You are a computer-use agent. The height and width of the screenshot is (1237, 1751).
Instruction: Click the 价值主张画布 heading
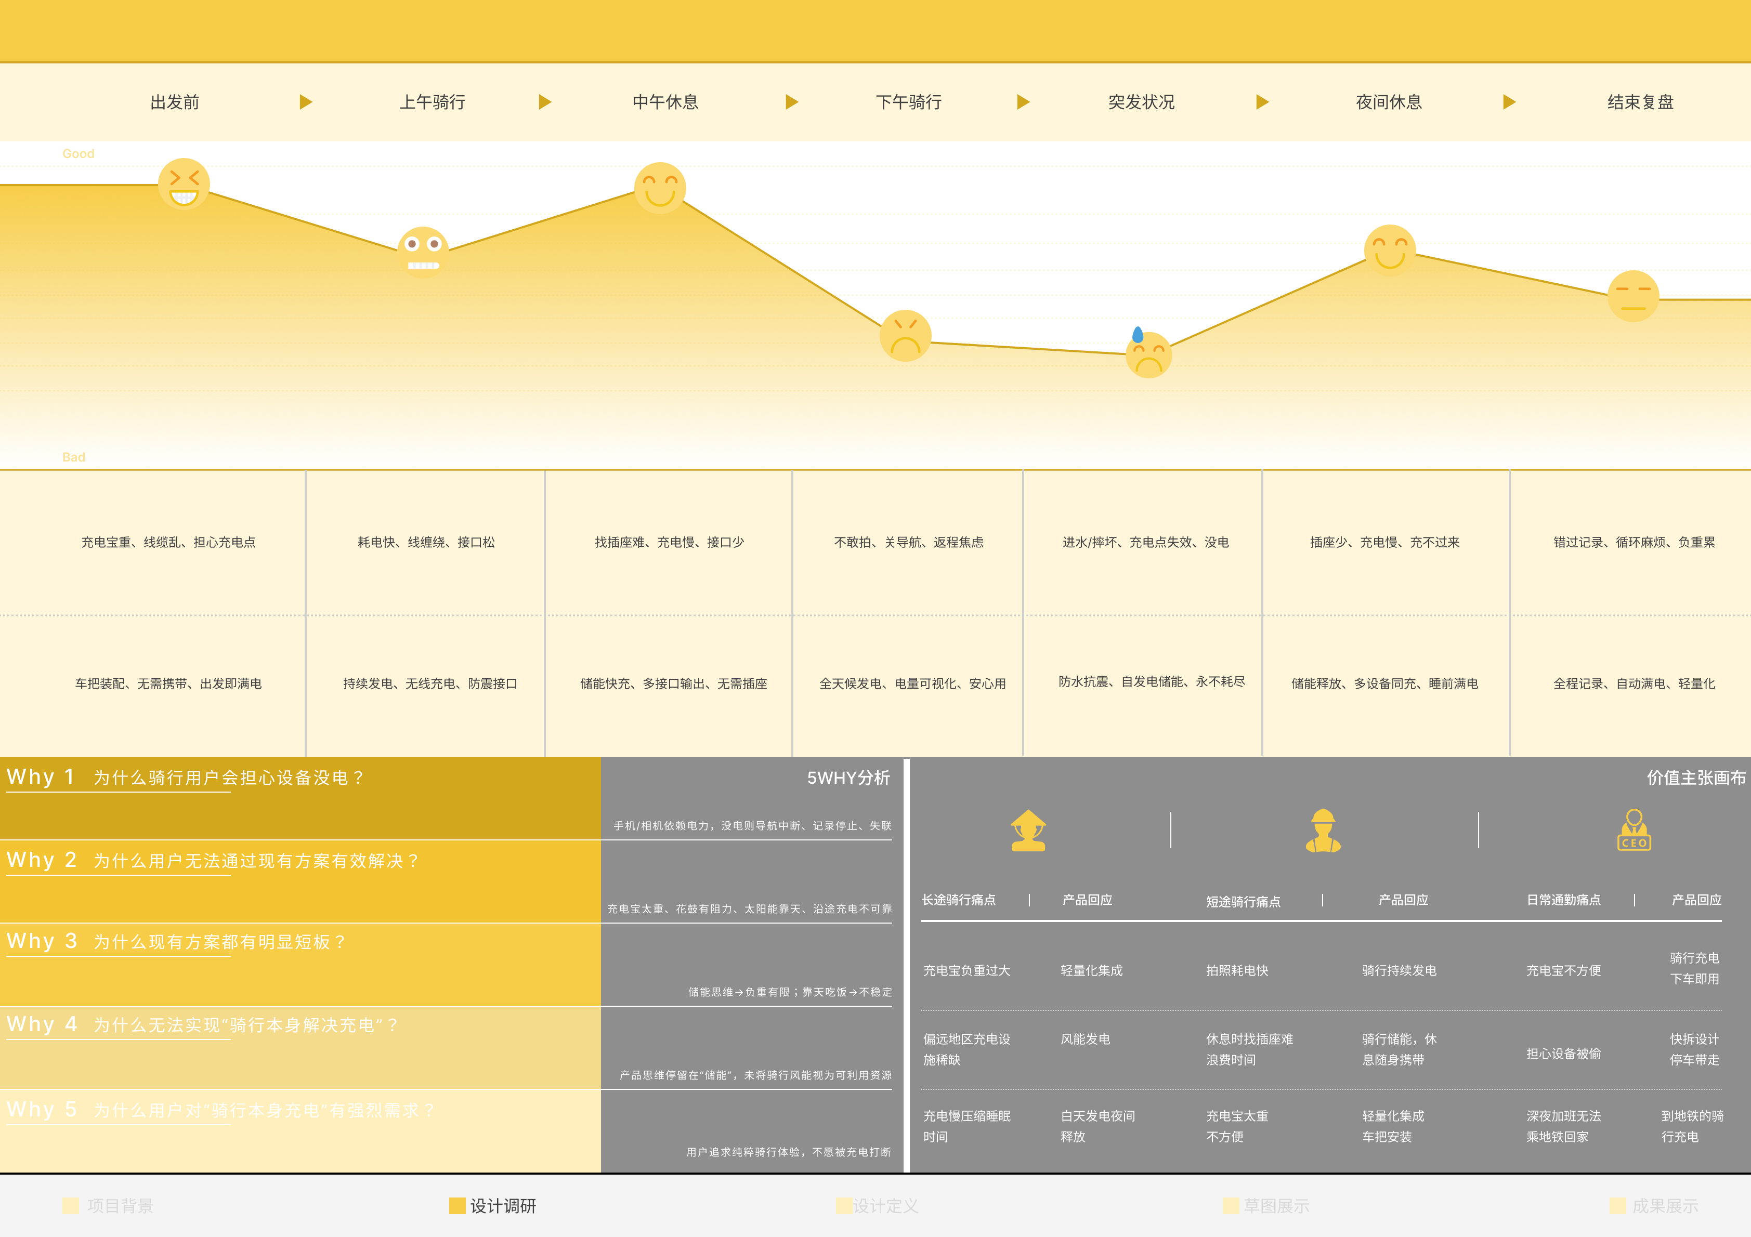1695,778
